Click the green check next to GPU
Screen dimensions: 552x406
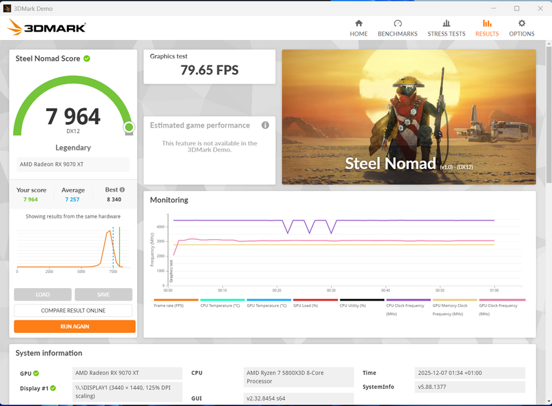click(x=37, y=374)
